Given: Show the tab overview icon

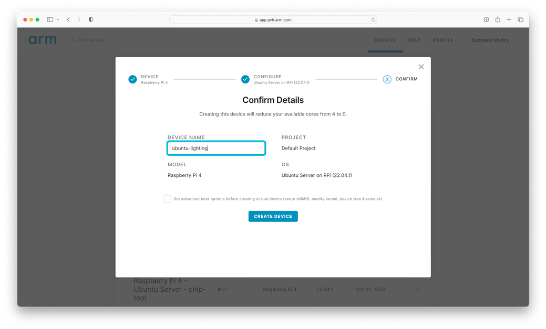Looking at the screenshot, I should pyautogui.click(x=521, y=19).
